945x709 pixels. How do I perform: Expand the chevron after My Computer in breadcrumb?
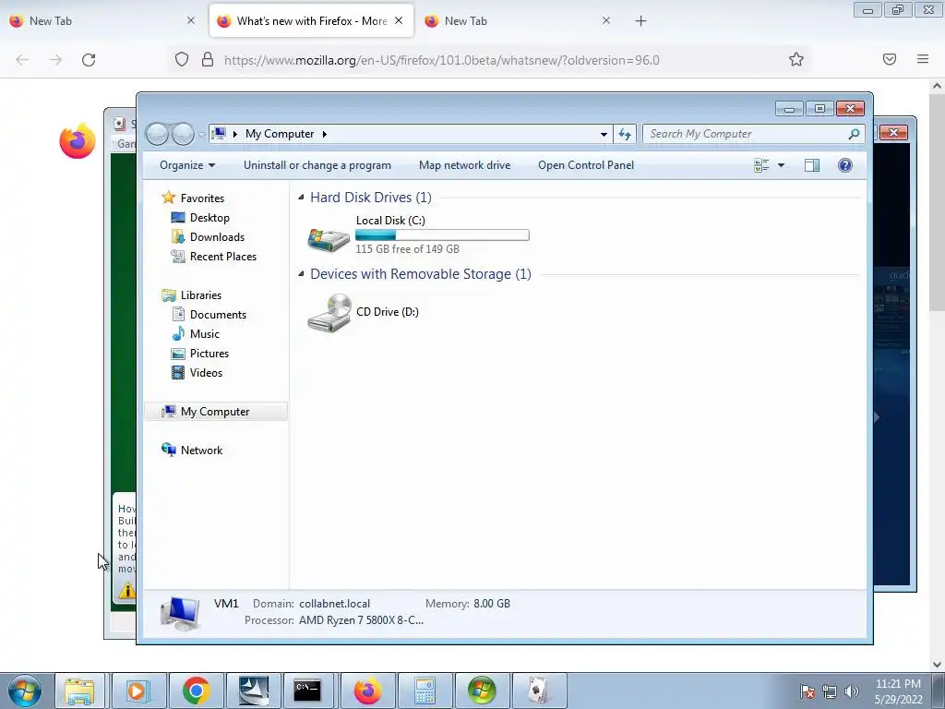(324, 134)
